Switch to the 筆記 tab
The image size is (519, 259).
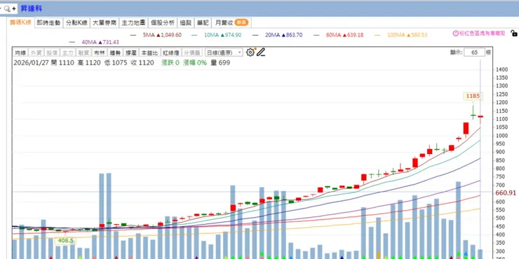point(203,23)
